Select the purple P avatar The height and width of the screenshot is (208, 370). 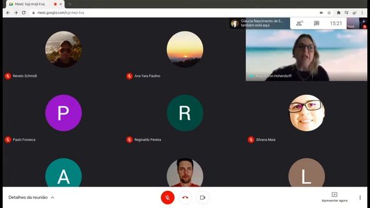(x=64, y=113)
